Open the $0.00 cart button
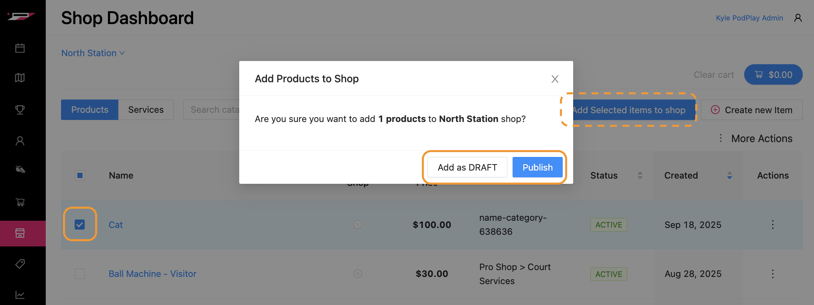Image resolution: width=814 pixels, height=305 pixels. point(773,75)
